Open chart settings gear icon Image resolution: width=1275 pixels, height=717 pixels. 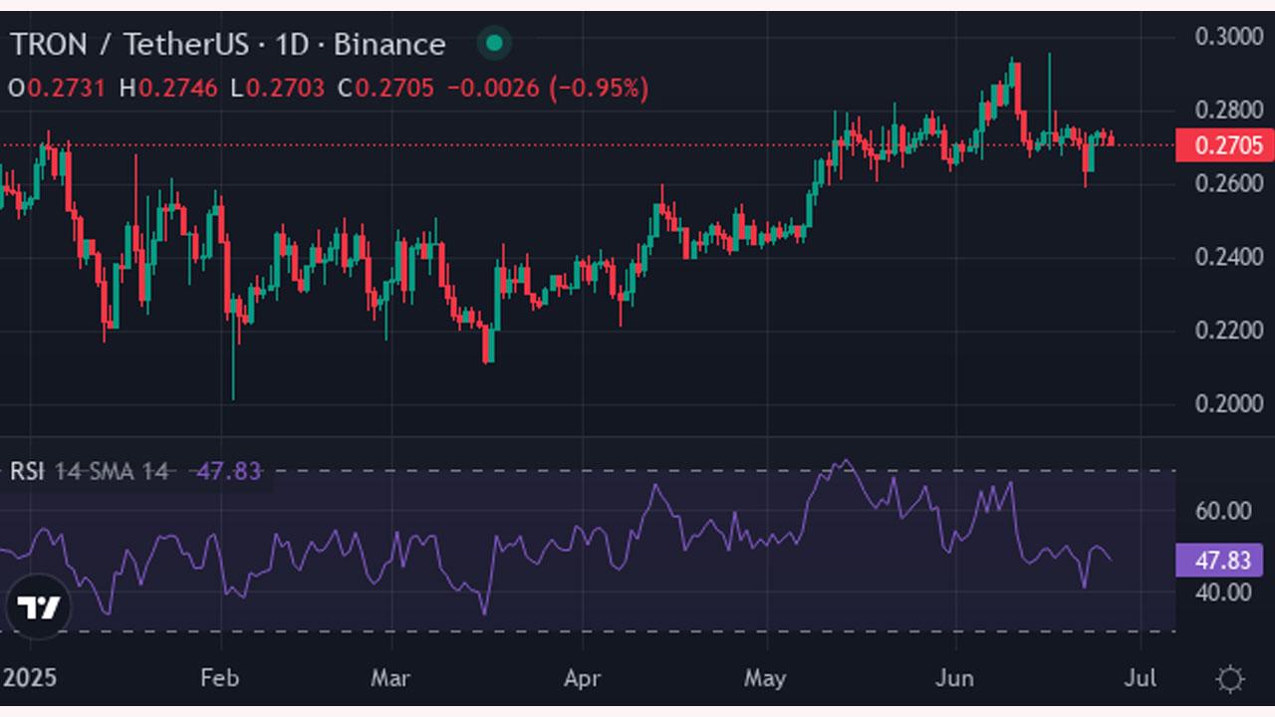click(x=1230, y=680)
